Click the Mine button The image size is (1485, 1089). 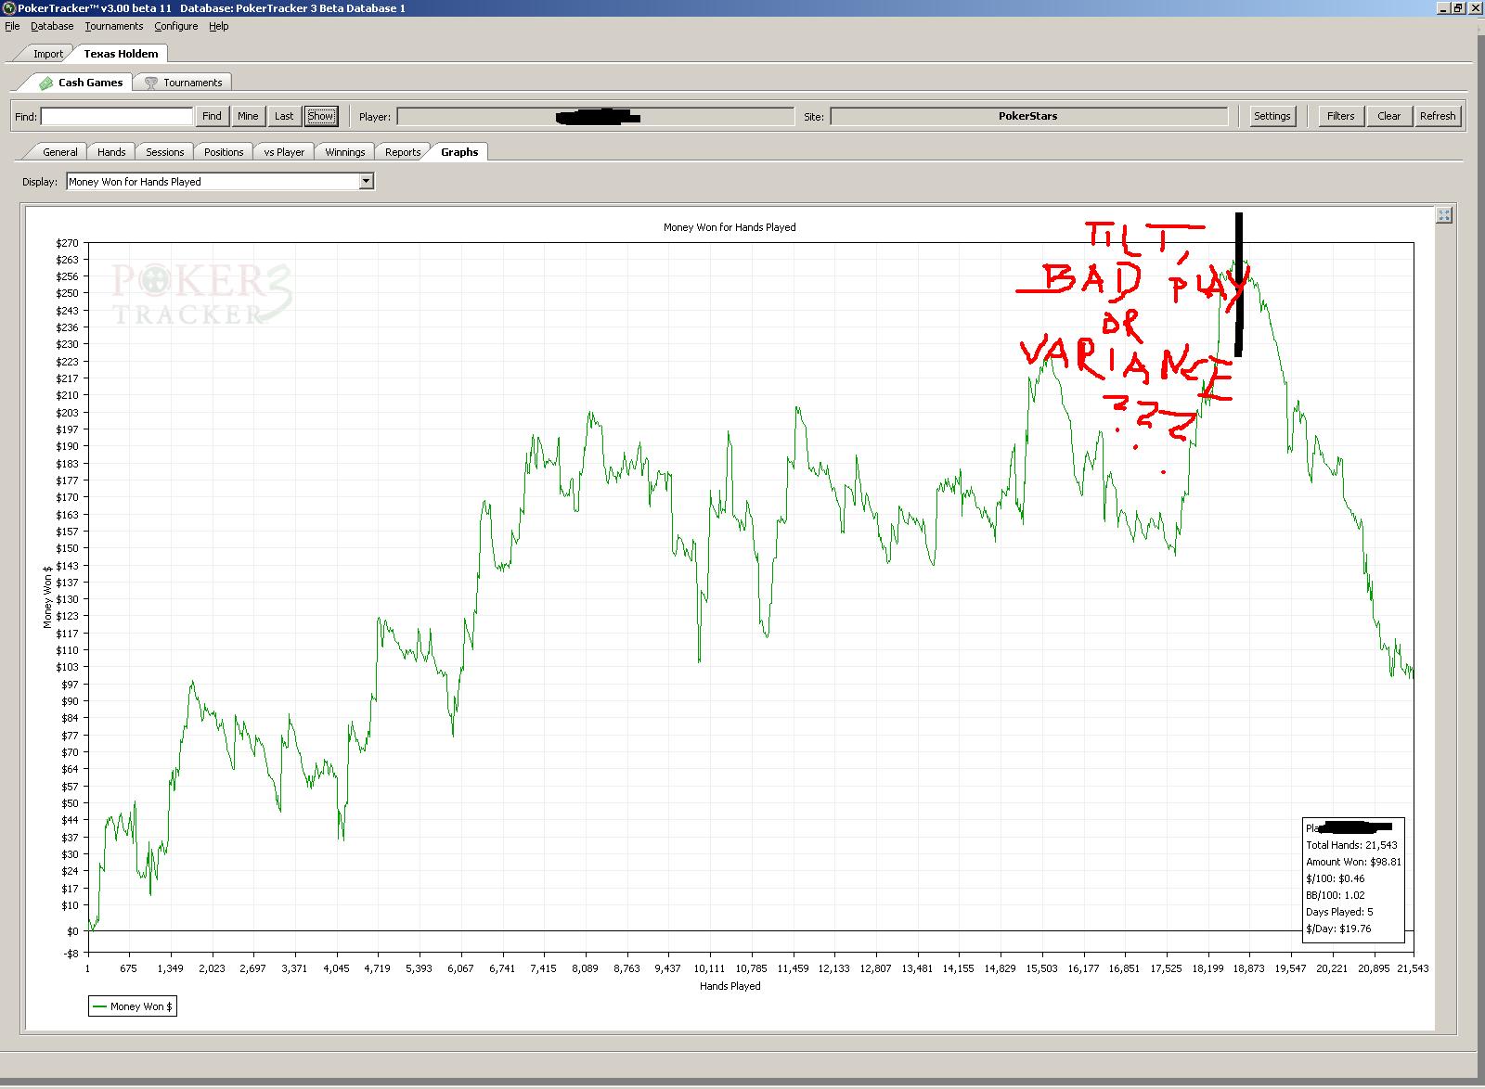248,116
